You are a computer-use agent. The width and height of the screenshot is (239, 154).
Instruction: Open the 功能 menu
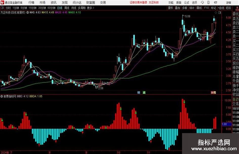(171, 3)
